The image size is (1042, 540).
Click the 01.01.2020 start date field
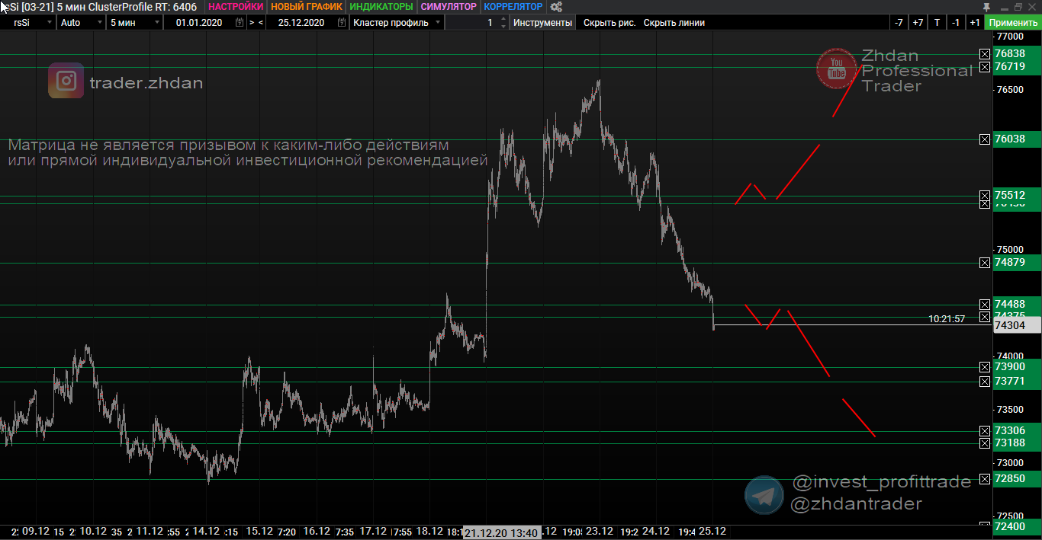pyautogui.click(x=199, y=23)
